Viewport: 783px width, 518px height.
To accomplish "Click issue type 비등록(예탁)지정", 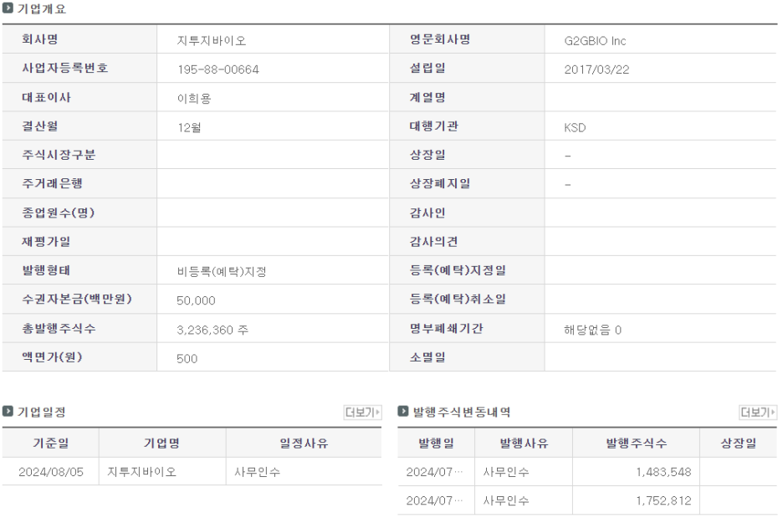I will [x=222, y=272].
